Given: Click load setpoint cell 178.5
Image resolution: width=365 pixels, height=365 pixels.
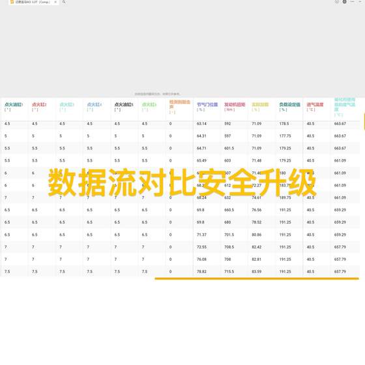Looking at the screenshot, I should pos(284,124).
